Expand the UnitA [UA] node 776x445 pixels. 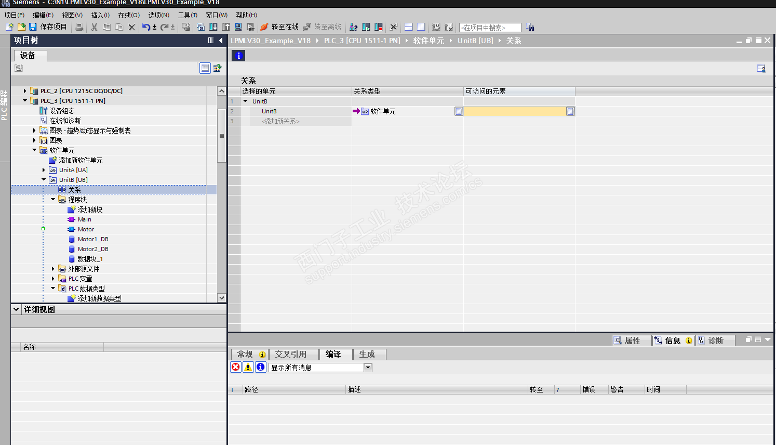(x=44, y=170)
